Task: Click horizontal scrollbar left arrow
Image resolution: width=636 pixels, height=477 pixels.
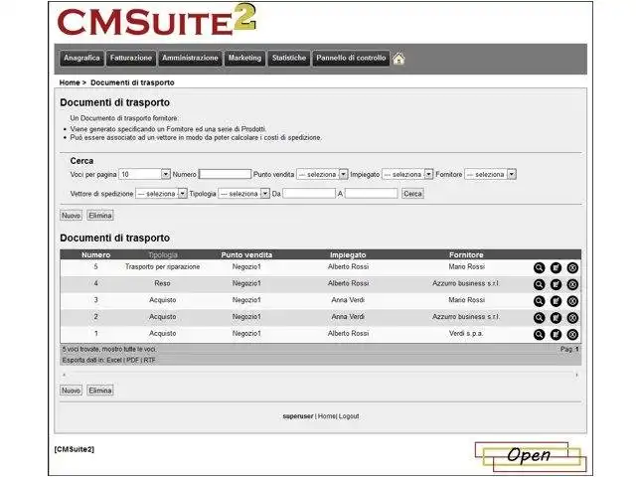Action: click(x=64, y=376)
